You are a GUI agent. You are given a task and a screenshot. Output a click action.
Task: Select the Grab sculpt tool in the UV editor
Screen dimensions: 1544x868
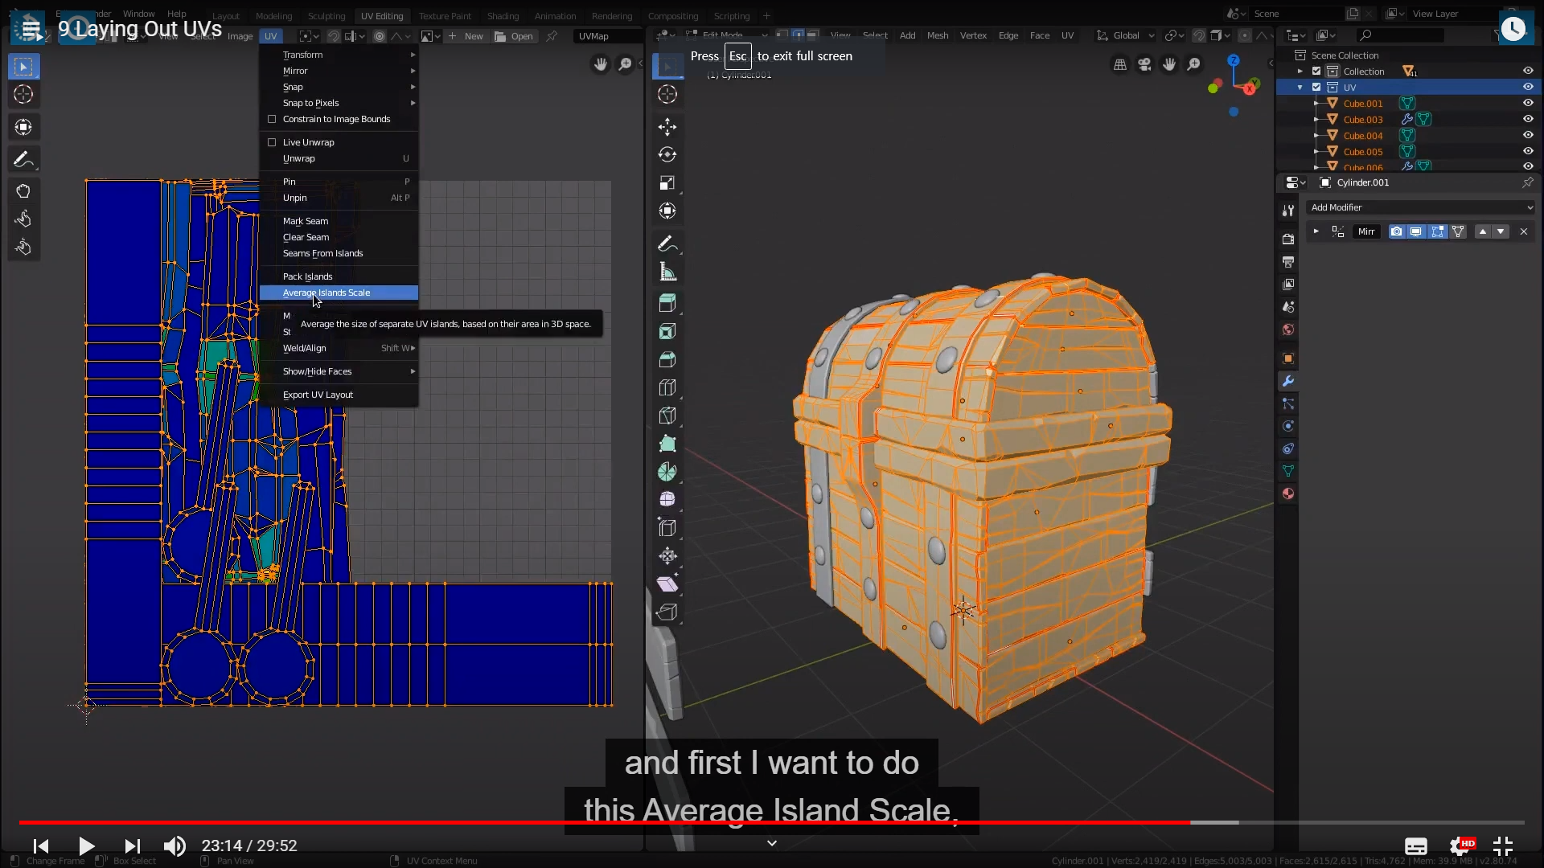click(23, 191)
